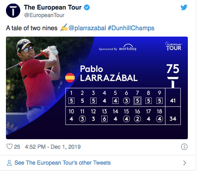Click the blue verified badge
Viewport: 197px width, 171px height.
pos(87,7)
